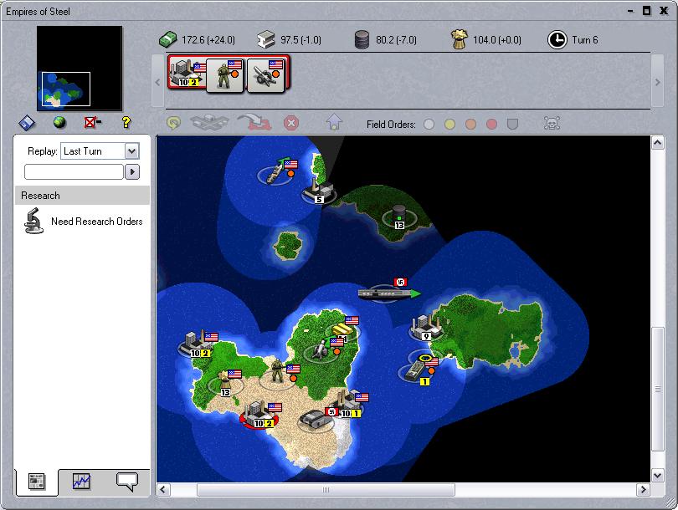Image resolution: width=678 pixels, height=510 pixels.
Task: Click the skull and crossbones icon
Action: (552, 124)
